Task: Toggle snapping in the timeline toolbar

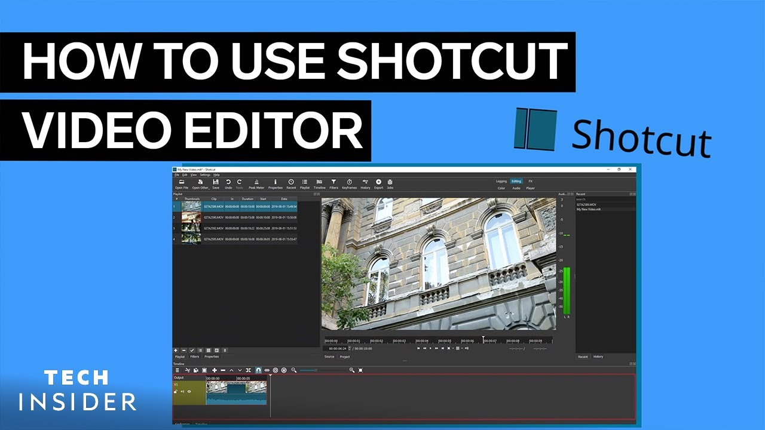Action: [258, 370]
